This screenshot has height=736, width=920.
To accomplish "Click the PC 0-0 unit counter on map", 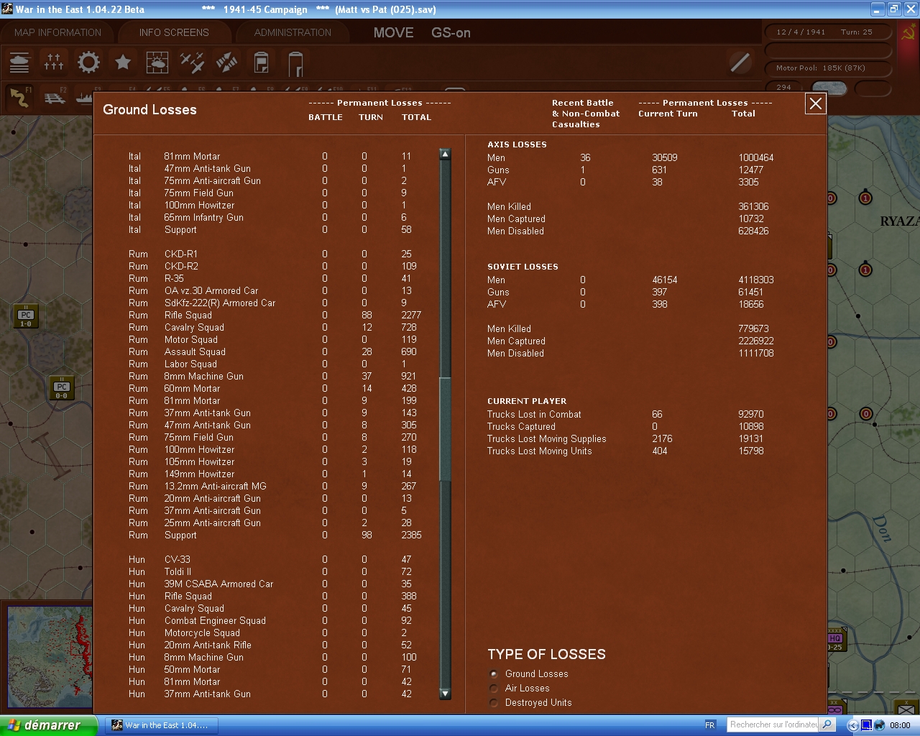I will coord(62,389).
